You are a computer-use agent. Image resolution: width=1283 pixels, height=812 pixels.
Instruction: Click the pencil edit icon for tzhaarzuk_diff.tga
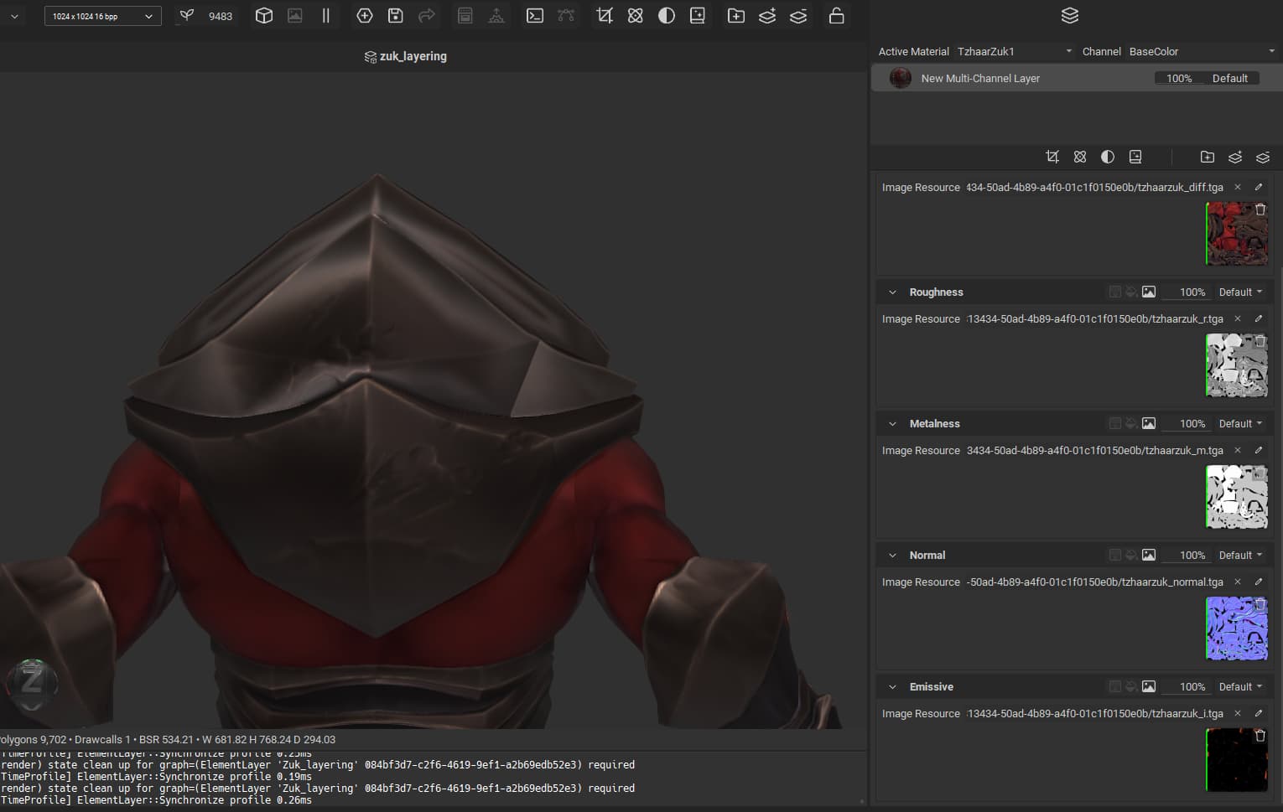click(x=1259, y=187)
